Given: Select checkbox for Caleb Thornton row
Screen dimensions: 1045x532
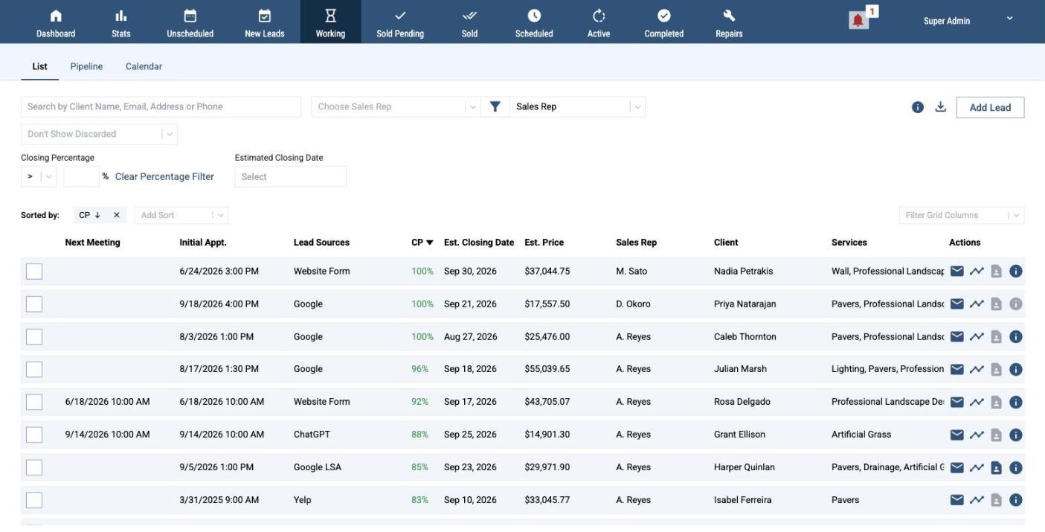Looking at the screenshot, I should [x=34, y=336].
